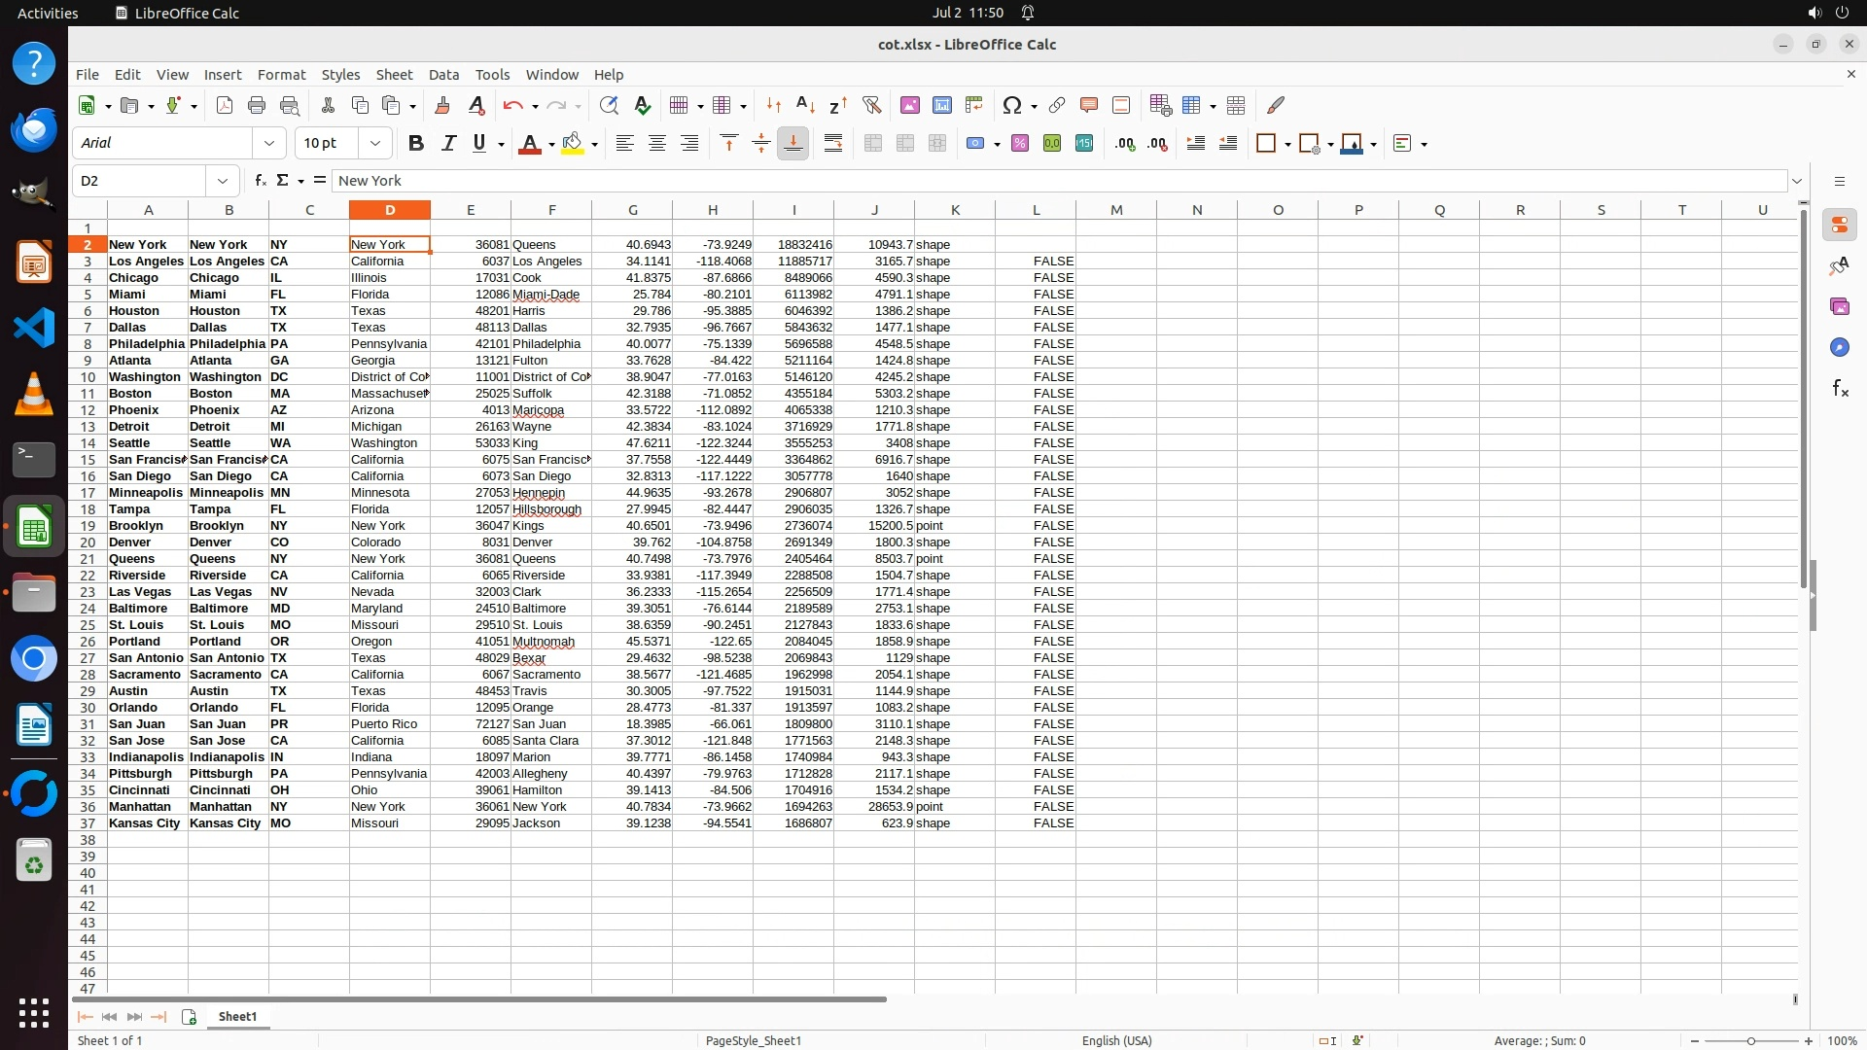Expand the font name dropdown
The height and width of the screenshot is (1050, 1867).
click(x=269, y=144)
